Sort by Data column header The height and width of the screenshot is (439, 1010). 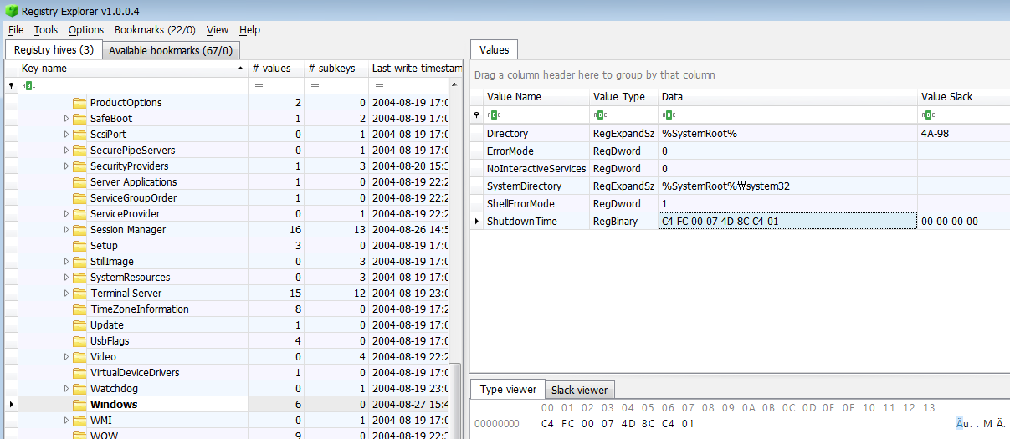pos(787,97)
